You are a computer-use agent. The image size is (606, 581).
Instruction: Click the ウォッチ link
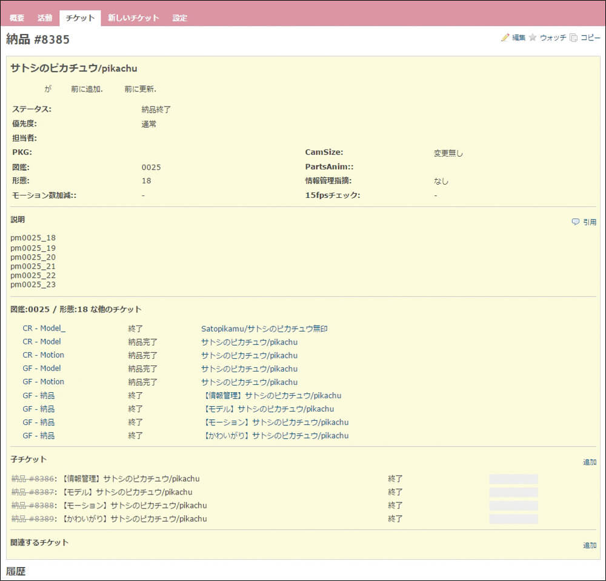click(553, 38)
